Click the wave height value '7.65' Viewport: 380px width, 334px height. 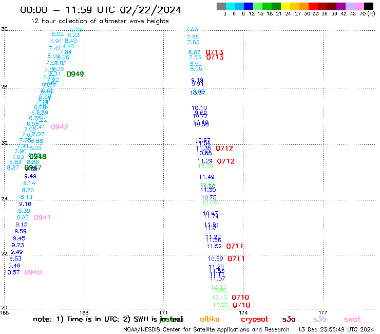tap(193, 38)
